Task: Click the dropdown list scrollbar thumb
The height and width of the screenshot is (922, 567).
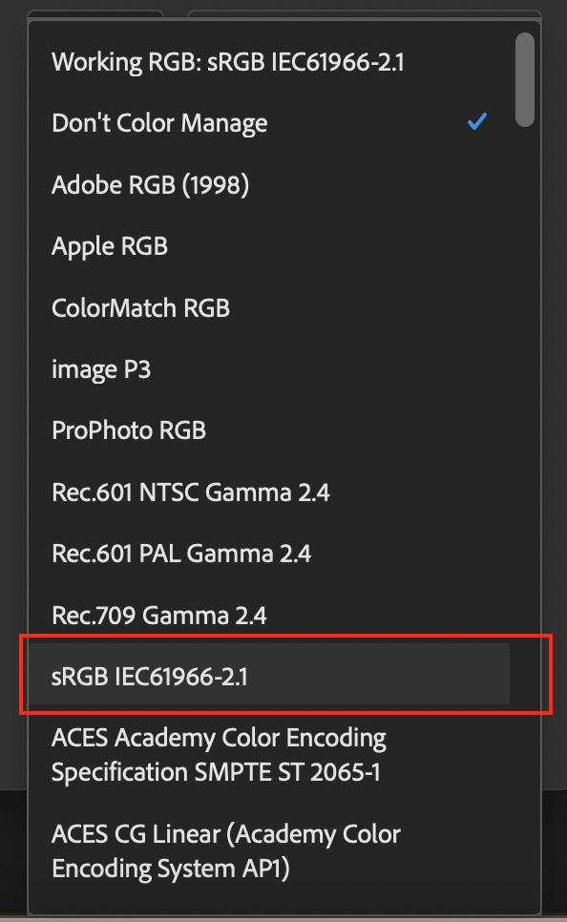Action: [x=525, y=79]
